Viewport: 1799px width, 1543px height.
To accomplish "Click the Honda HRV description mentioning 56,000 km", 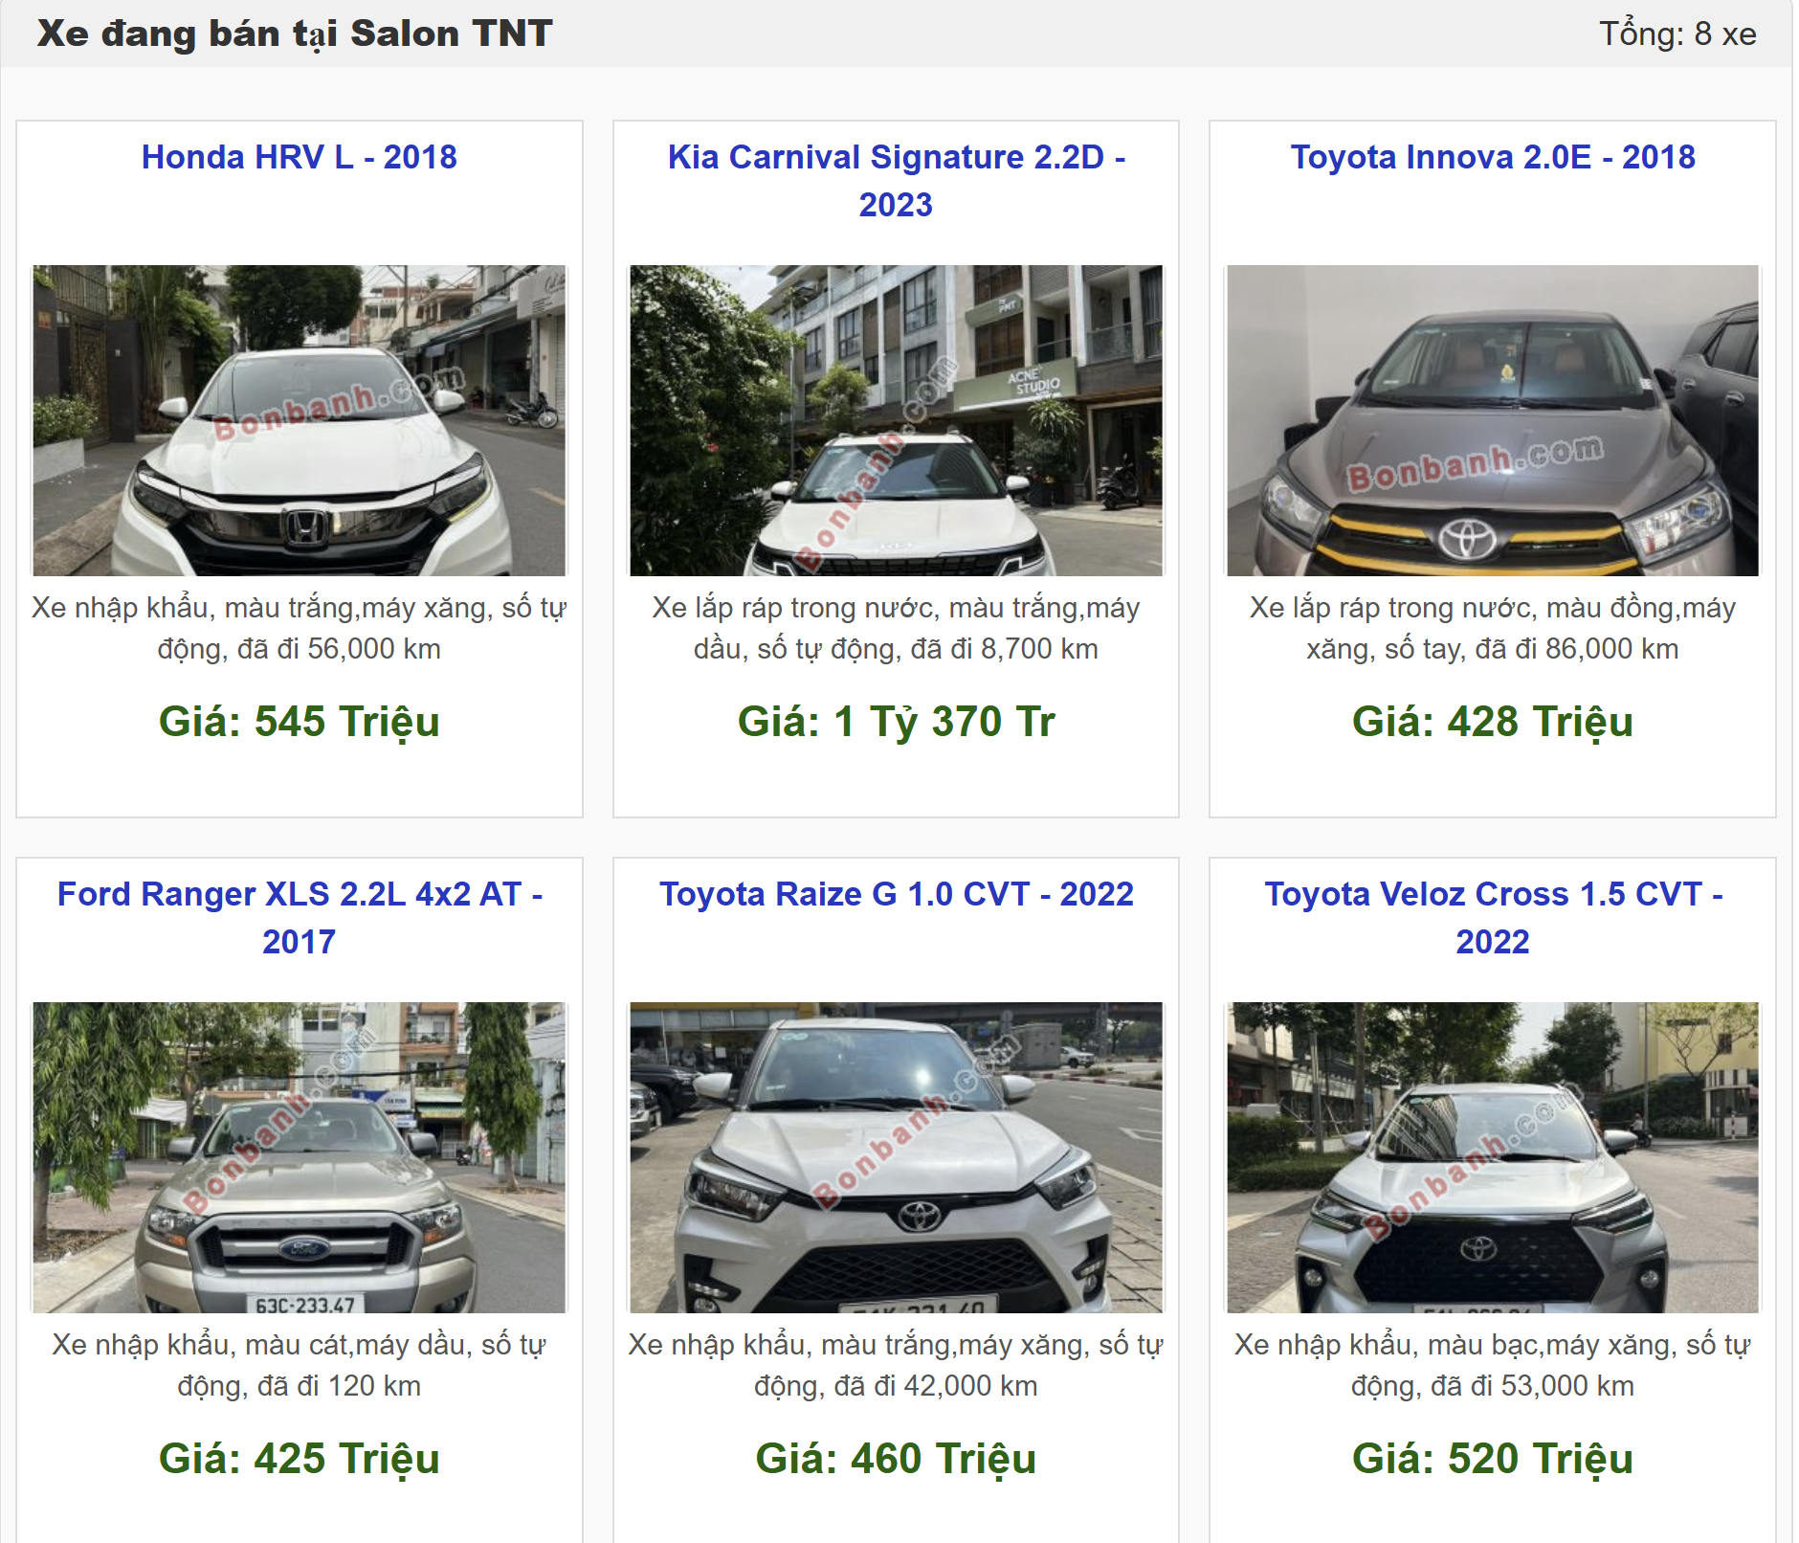I will [x=299, y=629].
